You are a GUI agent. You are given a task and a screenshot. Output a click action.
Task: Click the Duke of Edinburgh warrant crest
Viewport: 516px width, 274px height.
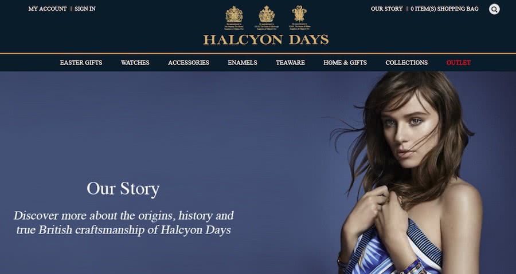coord(267,18)
